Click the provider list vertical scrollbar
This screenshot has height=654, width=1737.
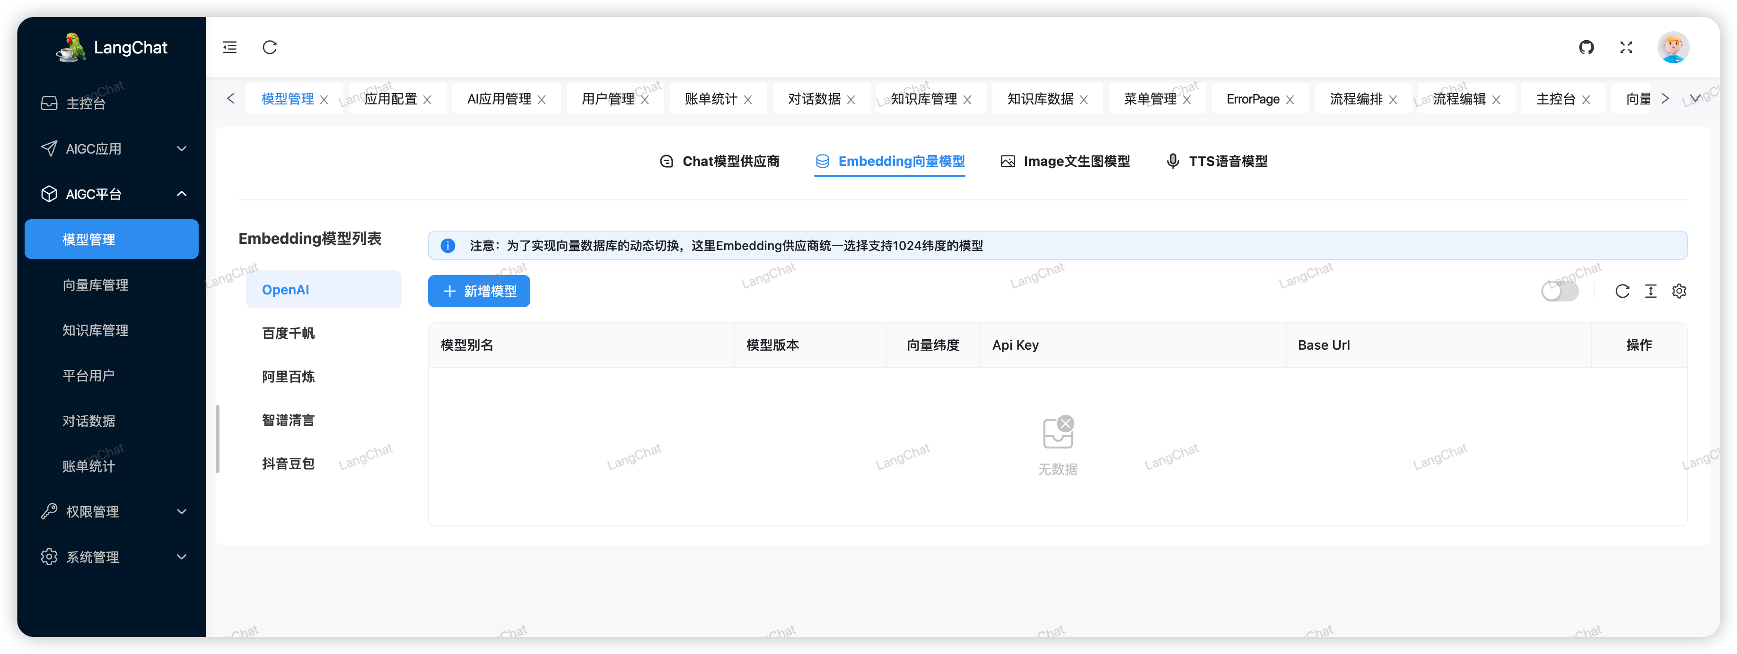point(217,439)
